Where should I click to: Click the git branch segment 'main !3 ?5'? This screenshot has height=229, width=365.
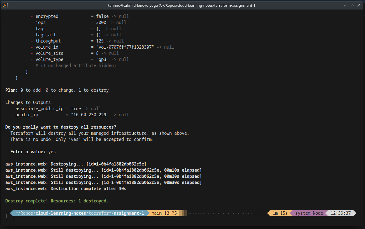pos(164,213)
